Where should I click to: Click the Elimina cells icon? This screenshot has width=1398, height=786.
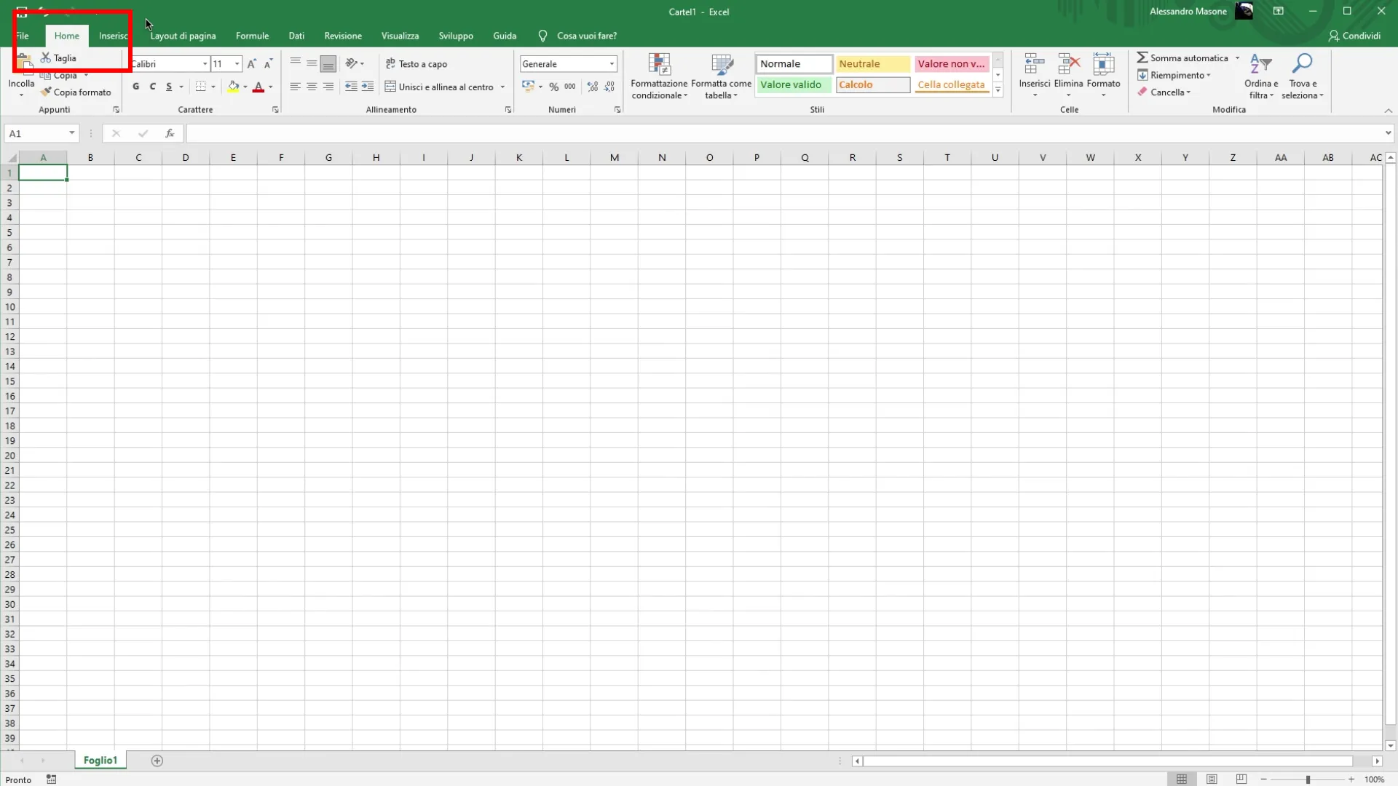[1068, 65]
